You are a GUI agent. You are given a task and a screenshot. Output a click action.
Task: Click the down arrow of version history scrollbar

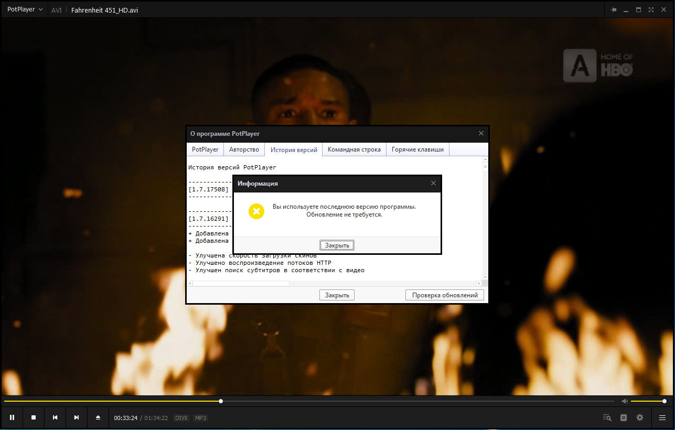coord(486,277)
